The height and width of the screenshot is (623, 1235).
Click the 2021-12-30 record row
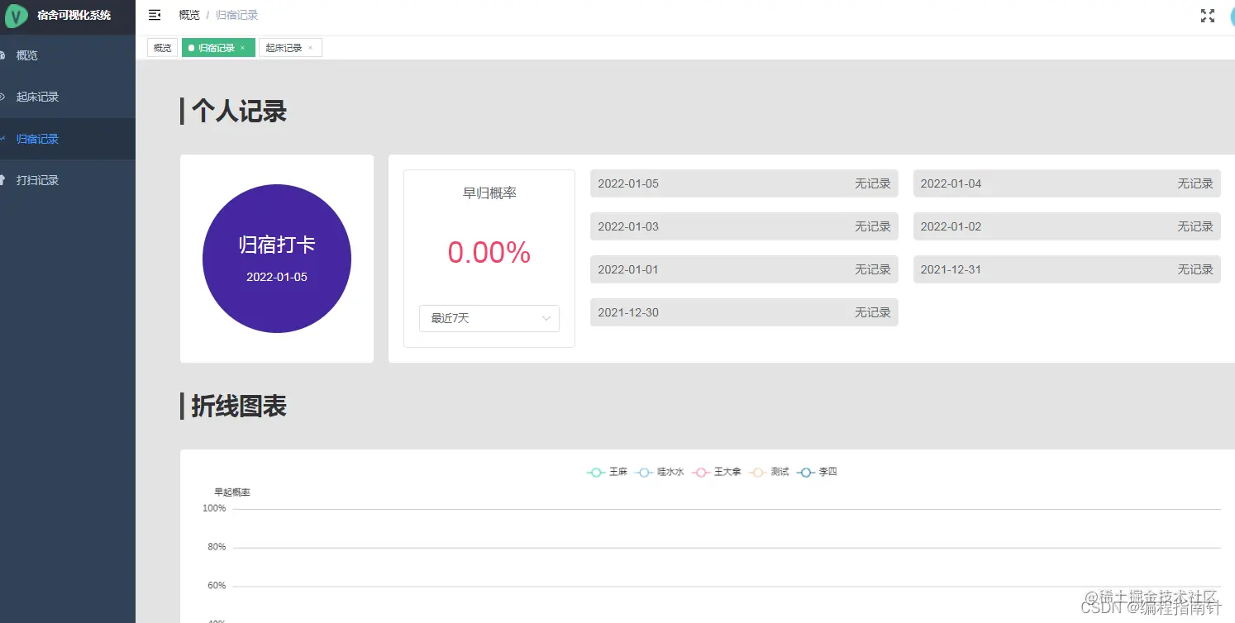(744, 312)
